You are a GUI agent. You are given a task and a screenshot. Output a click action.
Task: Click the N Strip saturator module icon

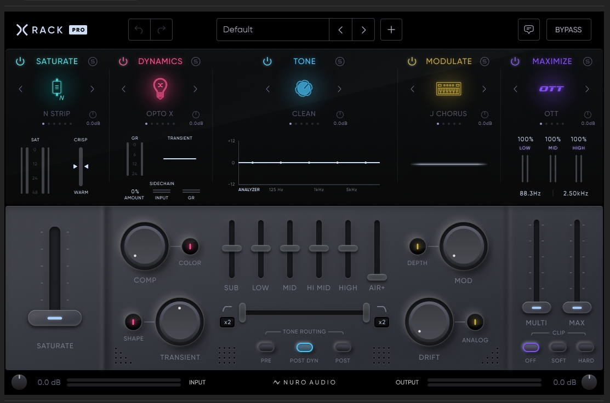click(x=57, y=89)
